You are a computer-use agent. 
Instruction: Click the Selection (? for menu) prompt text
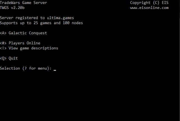pyautogui.click(x=26, y=69)
